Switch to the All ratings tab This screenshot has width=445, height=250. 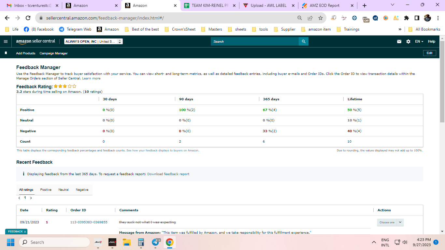tap(26, 190)
